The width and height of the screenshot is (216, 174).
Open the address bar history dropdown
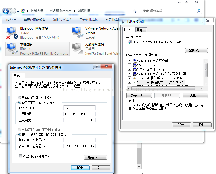(129, 11)
